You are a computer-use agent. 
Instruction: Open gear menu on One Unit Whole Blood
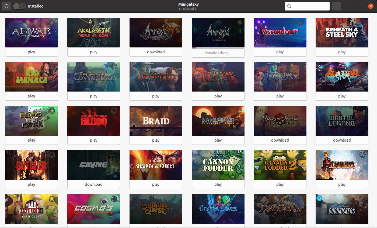114,111
